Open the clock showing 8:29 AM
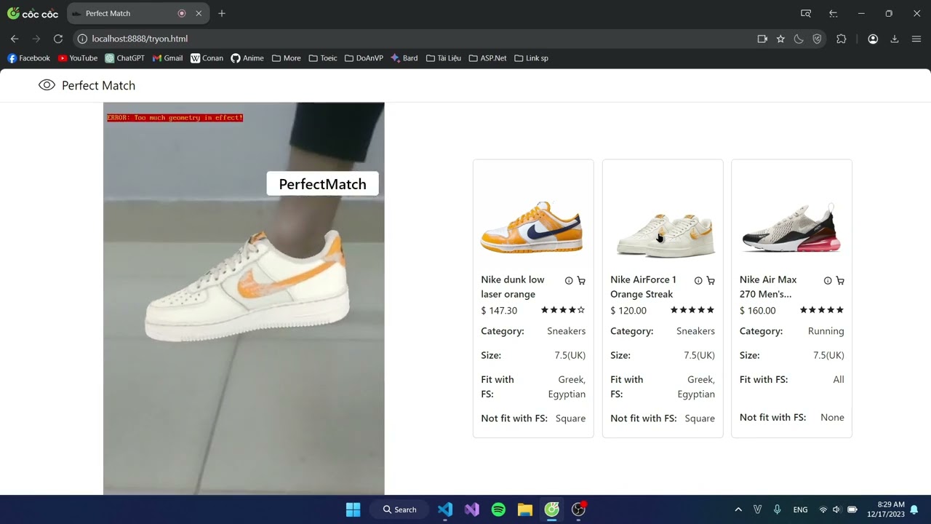Image resolution: width=931 pixels, height=524 pixels. (x=886, y=509)
